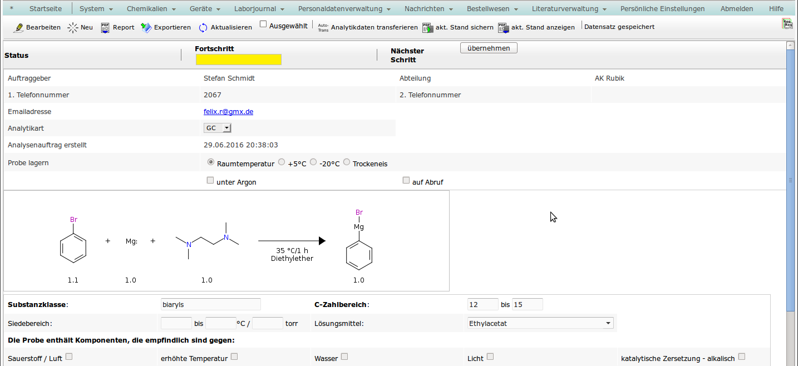Click the Aktualisieren refresh icon
Viewport: 798px width, 366px height.
point(203,27)
